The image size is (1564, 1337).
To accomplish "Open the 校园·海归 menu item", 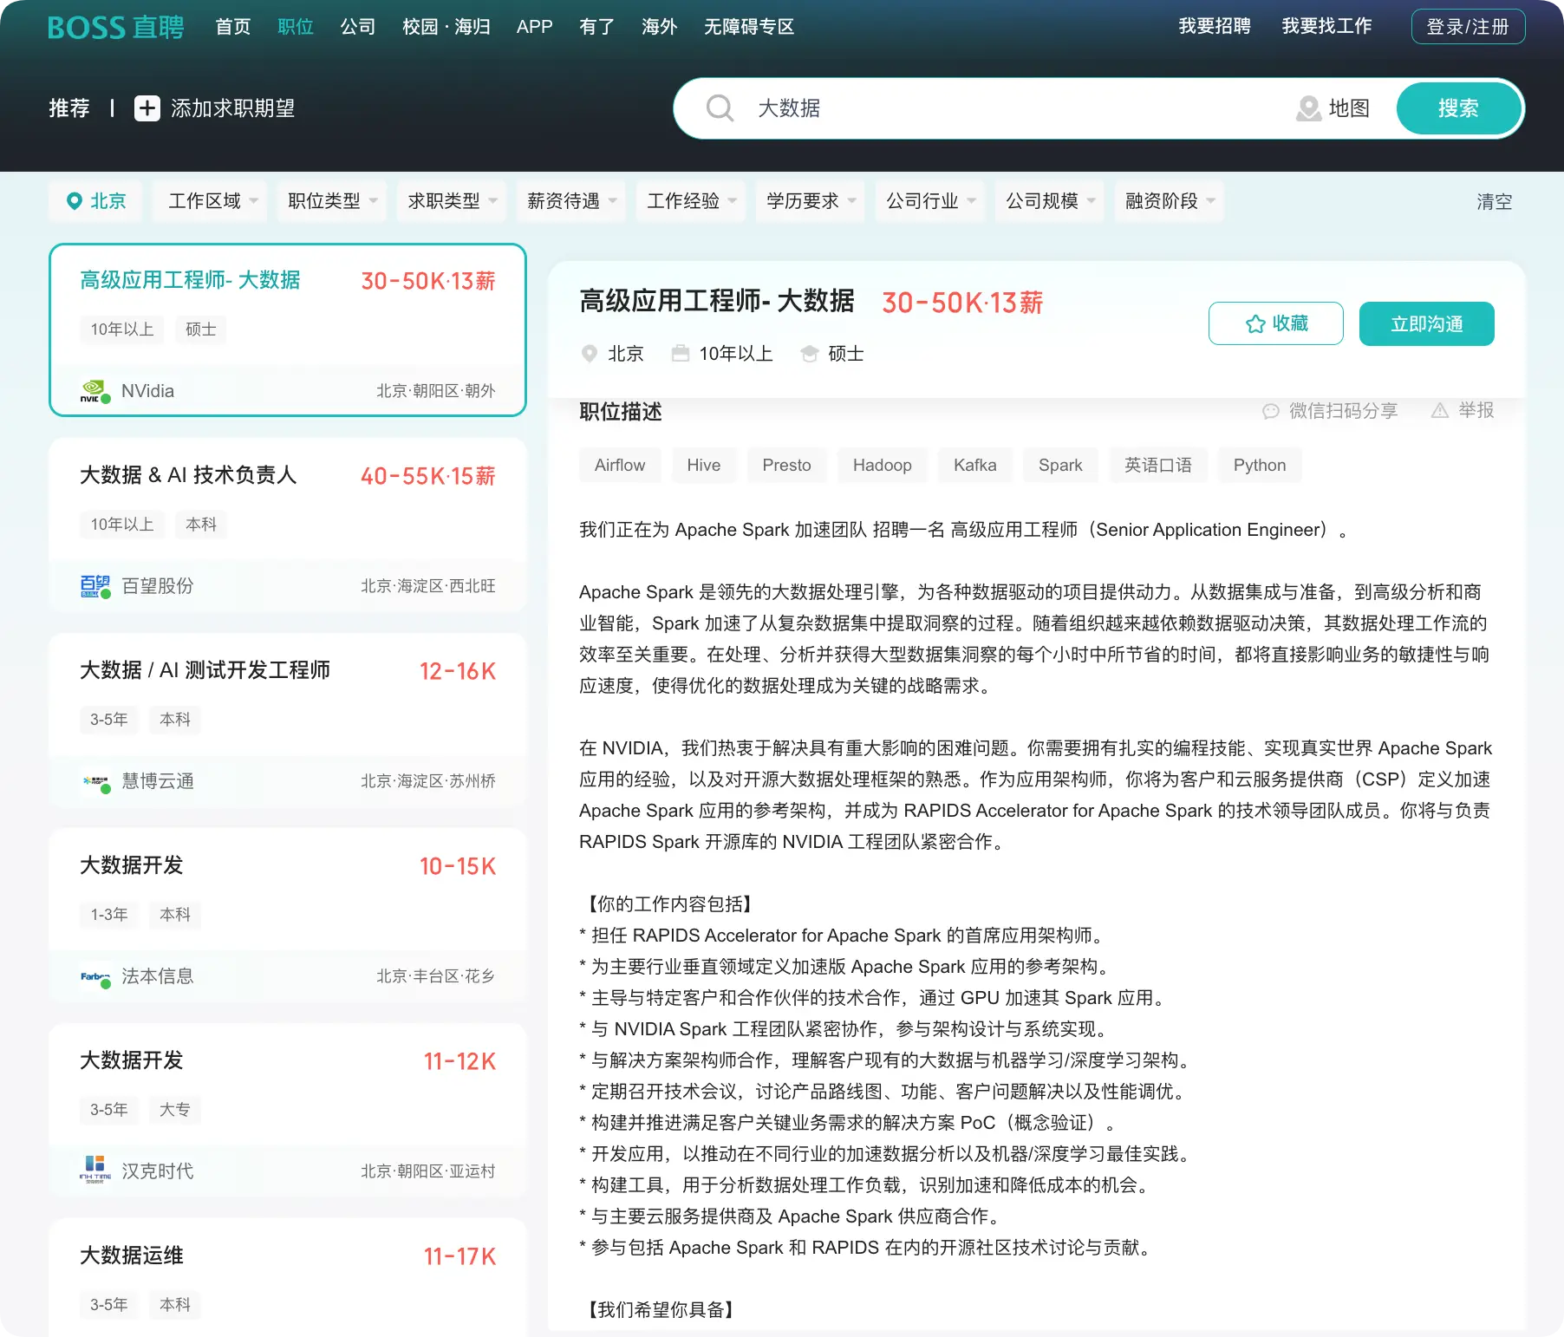I will (x=446, y=27).
